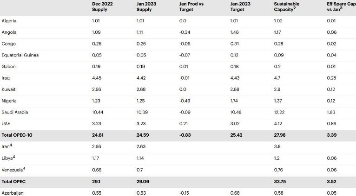The image size is (356, 196).
Task: Select the Venezuela row label
Action: (x=13, y=170)
